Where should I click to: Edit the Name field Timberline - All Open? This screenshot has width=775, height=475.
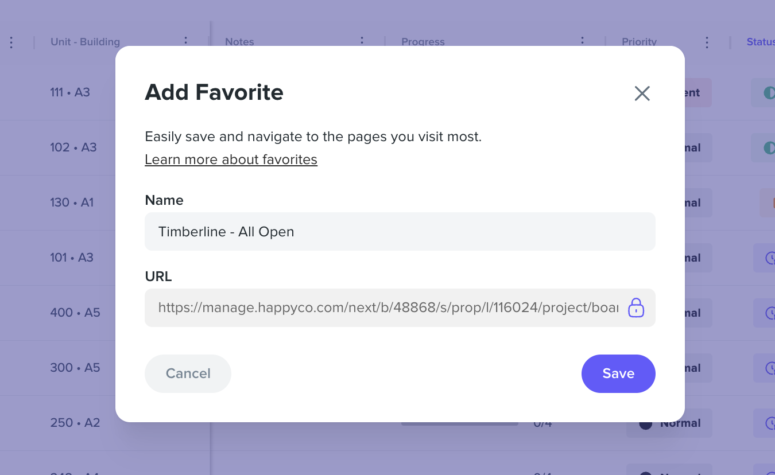click(400, 232)
